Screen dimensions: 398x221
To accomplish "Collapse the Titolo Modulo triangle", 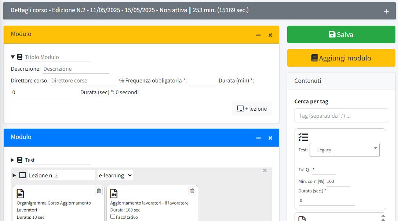I will click(13, 57).
